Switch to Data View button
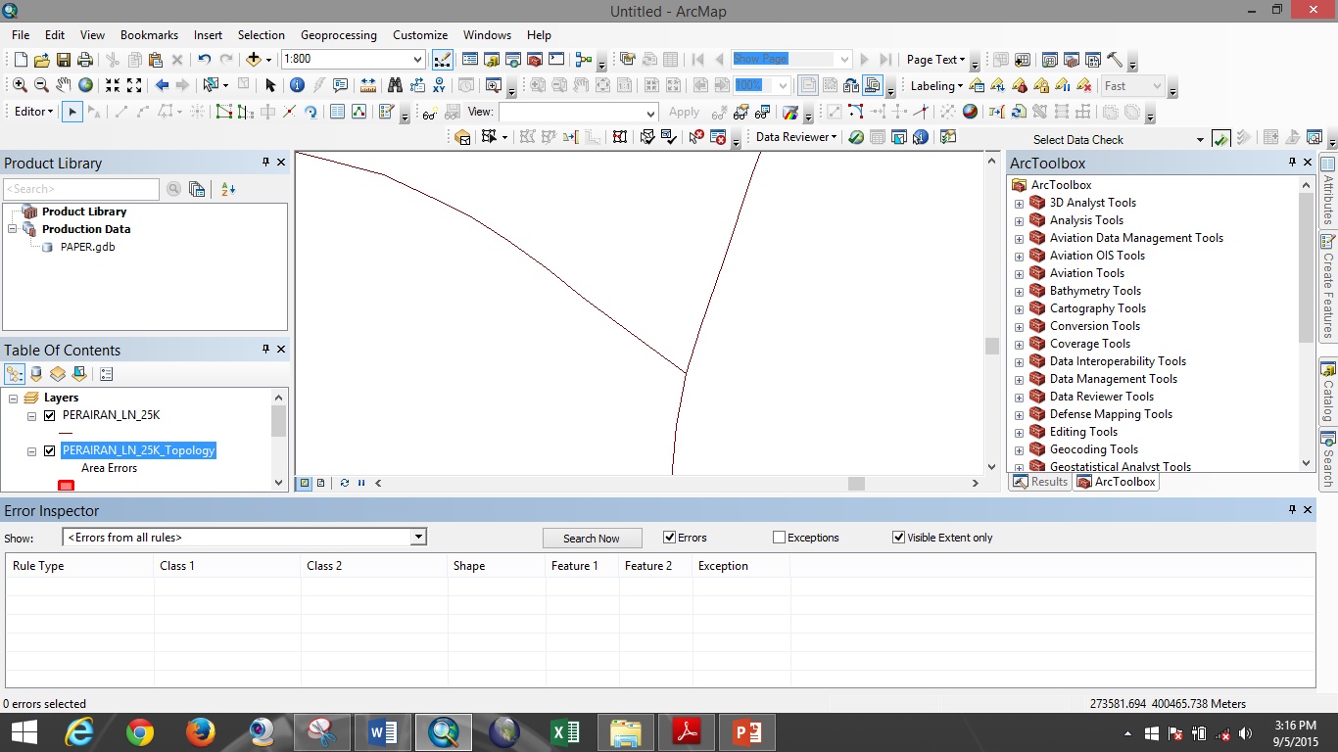The height and width of the screenshot is (752, 1338). click(305, 483)
